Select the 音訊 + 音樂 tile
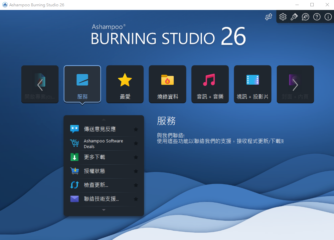 pyautogui.click(x=210, y=84)
